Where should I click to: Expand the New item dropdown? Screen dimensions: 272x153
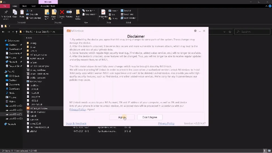click(88, 10)
